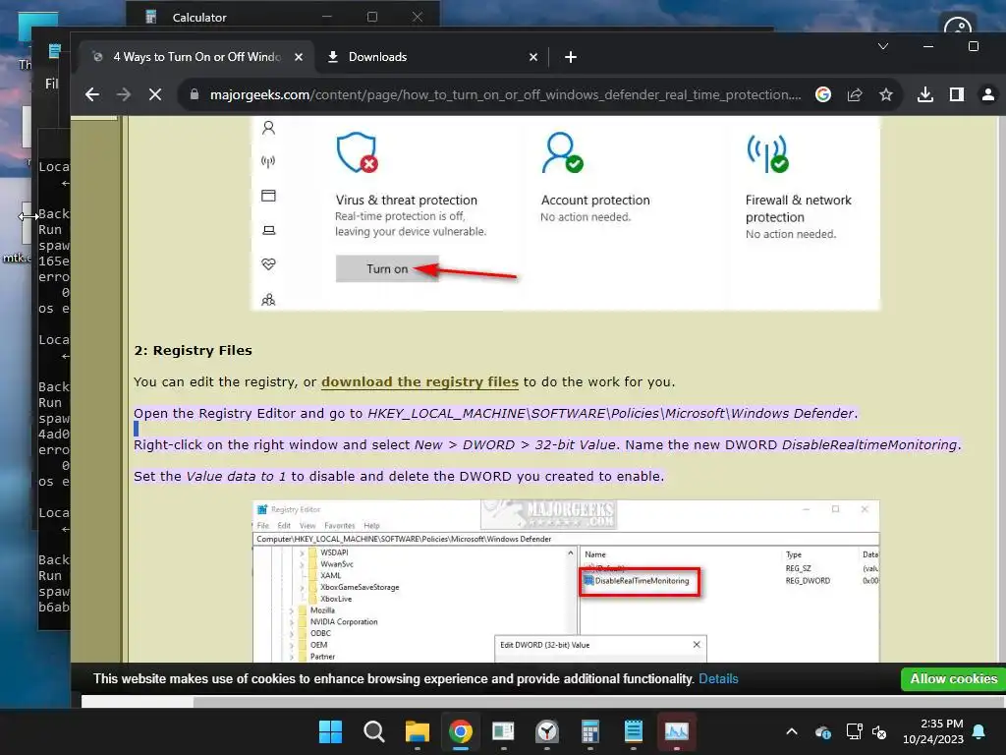Click the '2: Registry Files' heading
The height and width of the screenshot is (755, 1006).
pyautogui.click(x=193, y=351)
